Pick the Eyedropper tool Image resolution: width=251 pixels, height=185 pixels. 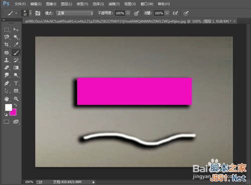coord(16,44)
